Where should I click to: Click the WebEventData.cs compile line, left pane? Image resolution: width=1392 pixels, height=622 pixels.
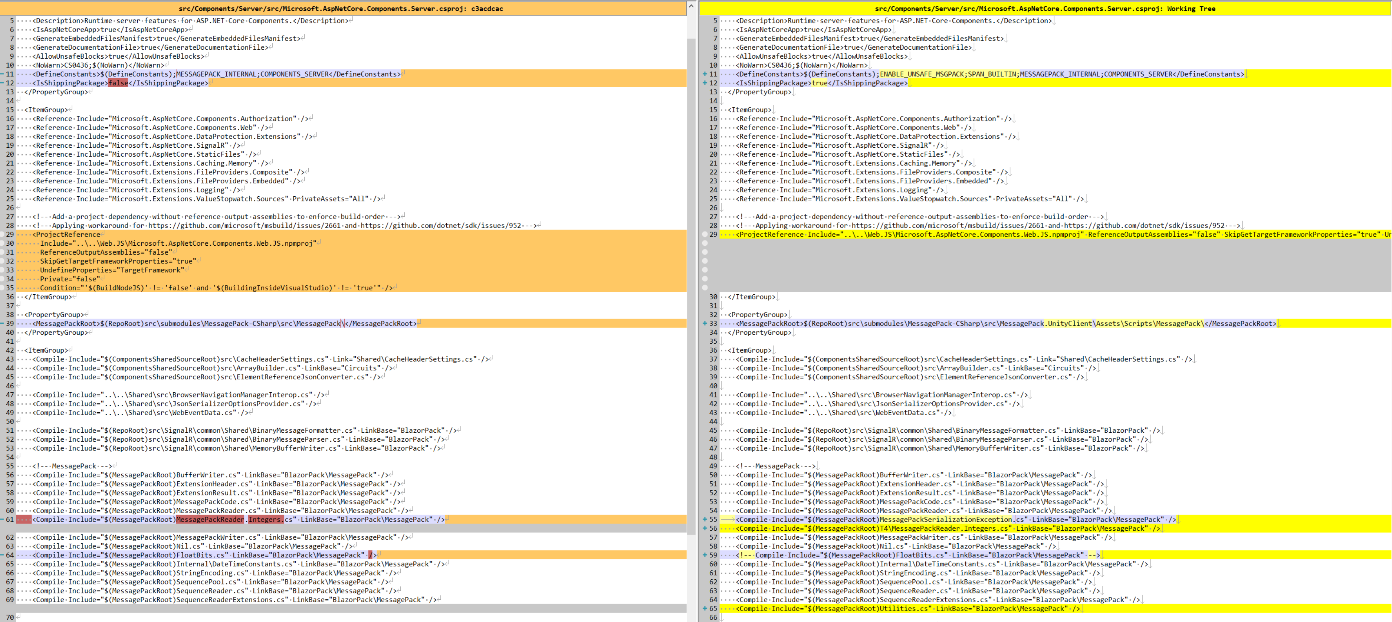(x=141, y=412)
